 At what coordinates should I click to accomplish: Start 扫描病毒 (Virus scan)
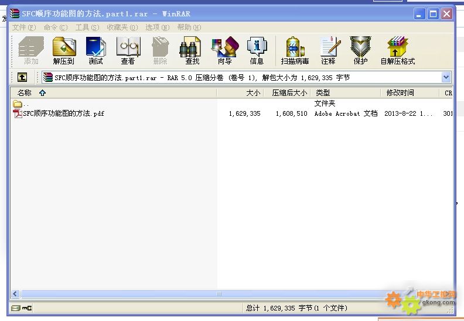pyautogui.click(x=295, y=50)
